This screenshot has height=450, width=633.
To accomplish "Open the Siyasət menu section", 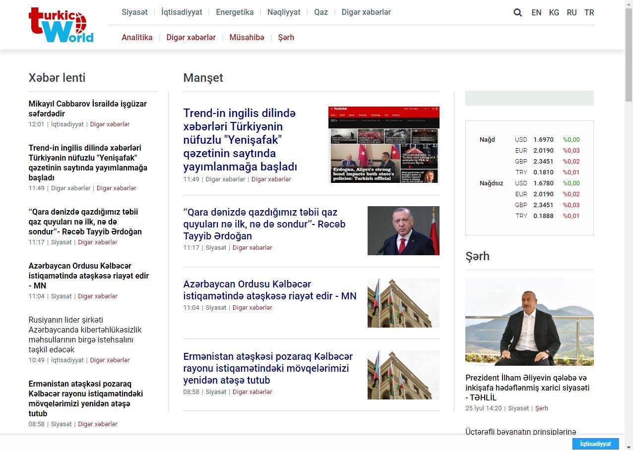I will [134, 12].
